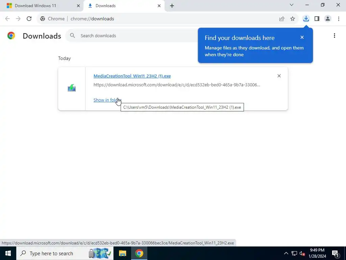Open the clock showing 9:49 PM
This screenshot has height=260, width=346.
pos(317,253)
